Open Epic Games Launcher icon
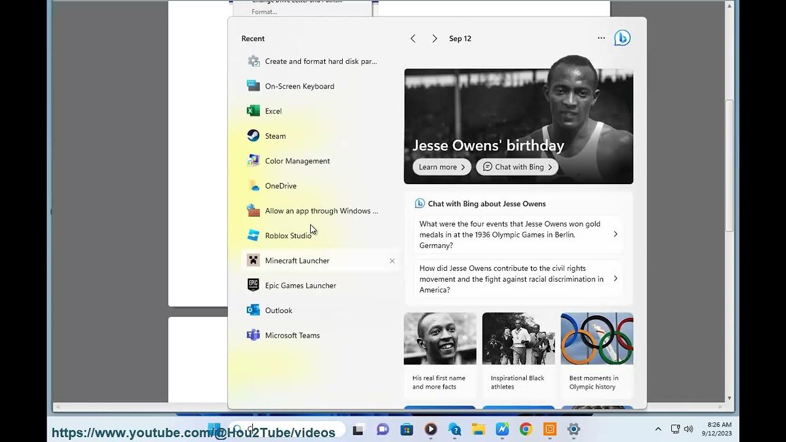 pyautogui.click(x=253, y=285)
